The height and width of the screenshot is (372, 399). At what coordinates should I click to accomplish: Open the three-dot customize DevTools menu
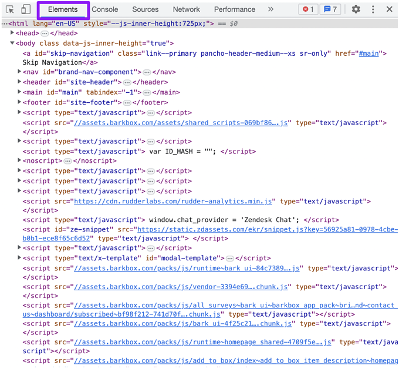(373, 9)
